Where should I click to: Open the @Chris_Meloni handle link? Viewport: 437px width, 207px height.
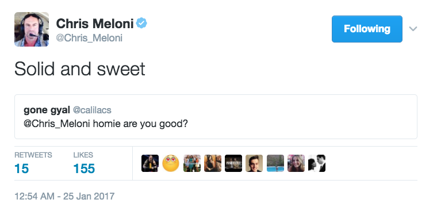point(89,38)
